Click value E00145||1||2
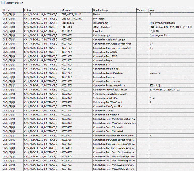Screen dimensions: 194x171 click(155, 85)
